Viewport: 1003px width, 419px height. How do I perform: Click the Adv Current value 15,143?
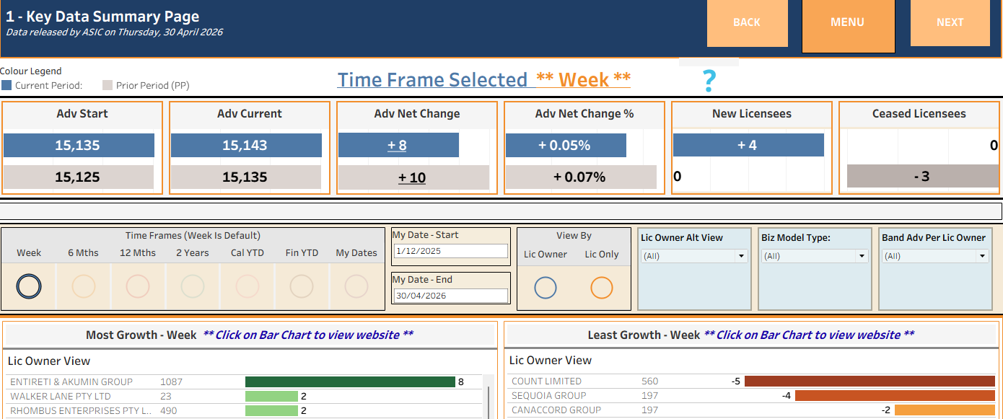(x=246, y=145)
